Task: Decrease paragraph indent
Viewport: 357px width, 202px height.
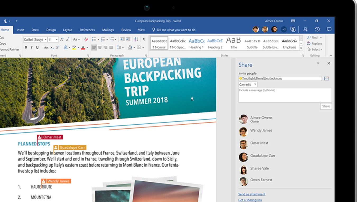Action: click(x=123, y=39)
